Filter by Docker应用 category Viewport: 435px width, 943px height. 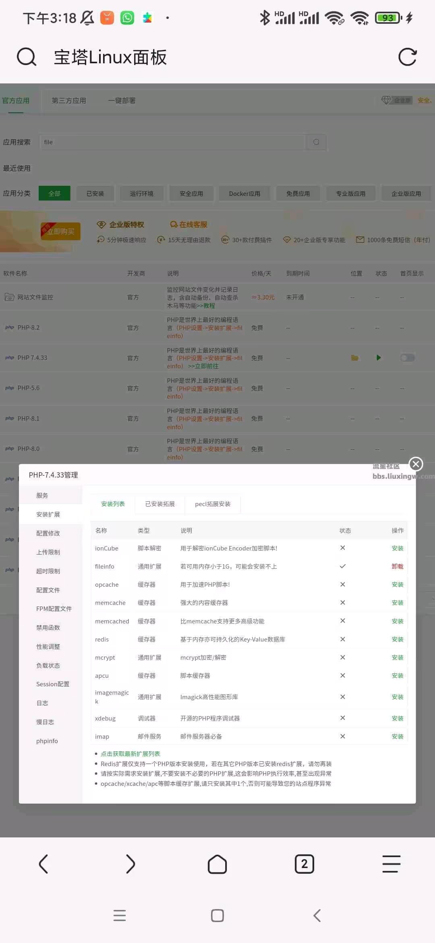pyautogui.click(x=244, y=193)
